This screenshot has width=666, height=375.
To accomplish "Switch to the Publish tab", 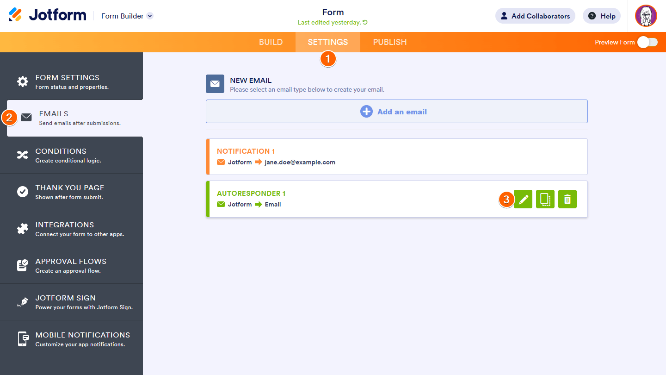I will [390, 42].
